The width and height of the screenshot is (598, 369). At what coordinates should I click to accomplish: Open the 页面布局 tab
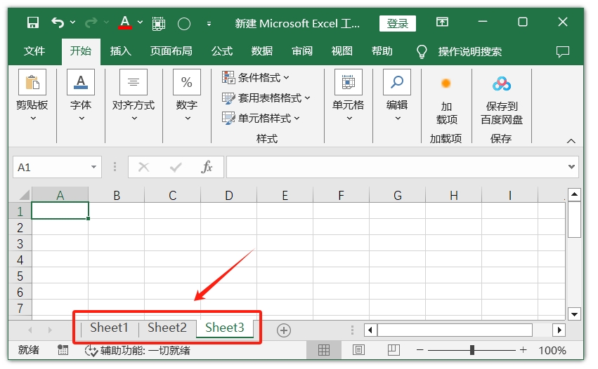tap(171, 51)
